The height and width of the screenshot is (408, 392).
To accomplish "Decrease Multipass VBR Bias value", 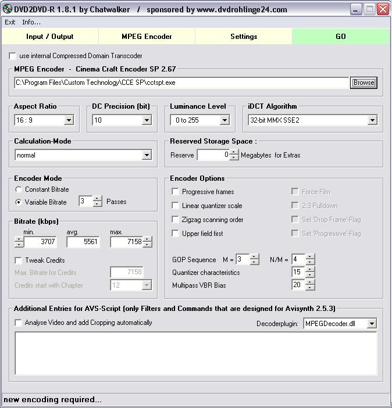I will [310, 288].
